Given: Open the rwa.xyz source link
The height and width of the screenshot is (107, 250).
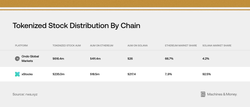Looking at the screenshot, I should 31,94.
